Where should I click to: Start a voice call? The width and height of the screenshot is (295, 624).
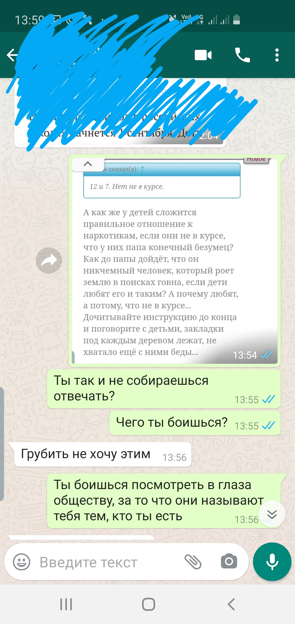(x=242, y=55)
